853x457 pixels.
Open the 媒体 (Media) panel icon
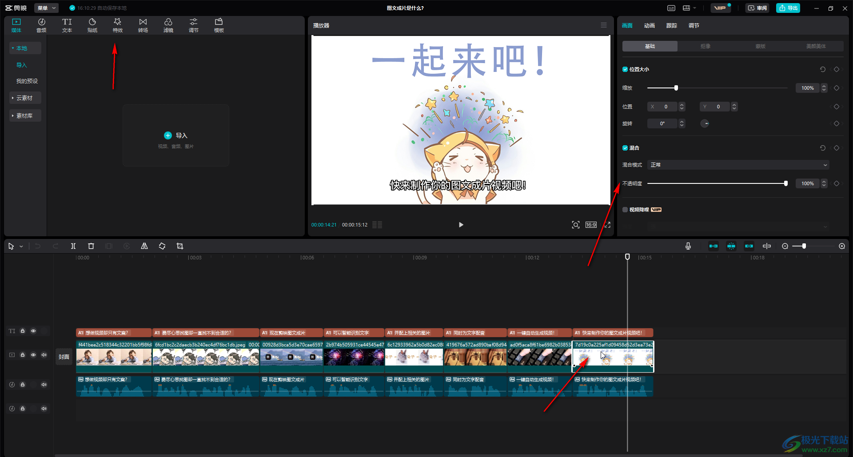point(16,25)
